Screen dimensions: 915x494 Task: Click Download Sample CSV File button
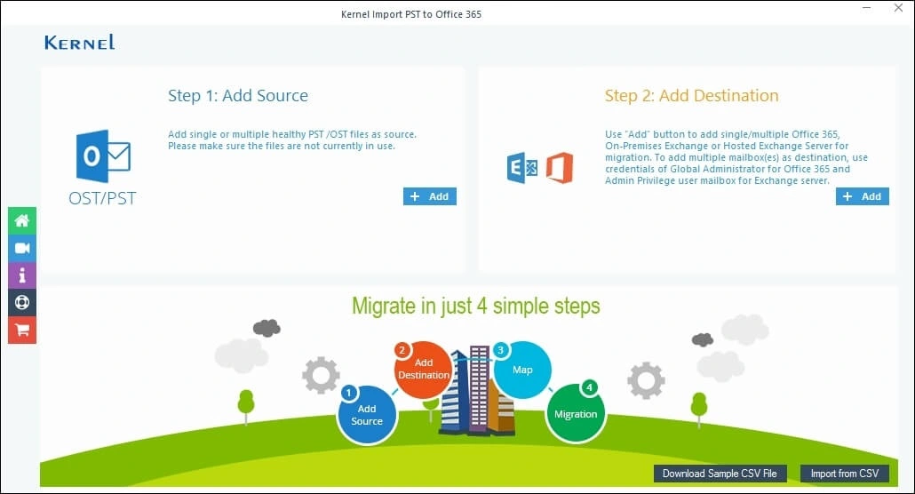pyautogui.click(x=720, y=474)
